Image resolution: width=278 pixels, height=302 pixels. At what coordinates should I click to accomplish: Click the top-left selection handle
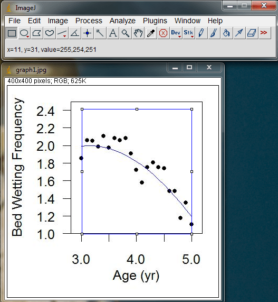82,109
